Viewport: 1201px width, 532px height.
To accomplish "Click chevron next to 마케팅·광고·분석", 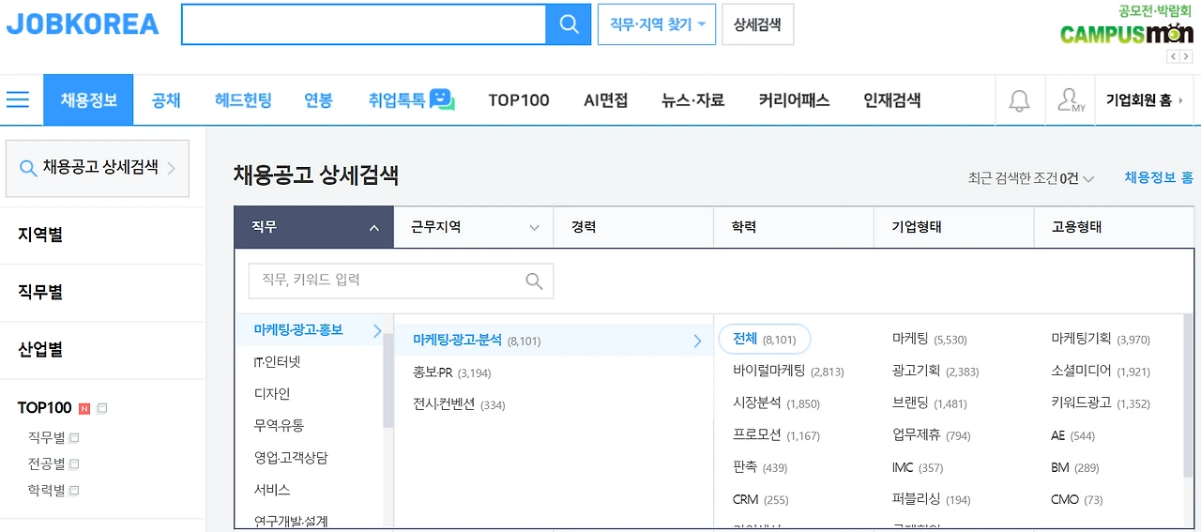I will click(697, 341).
